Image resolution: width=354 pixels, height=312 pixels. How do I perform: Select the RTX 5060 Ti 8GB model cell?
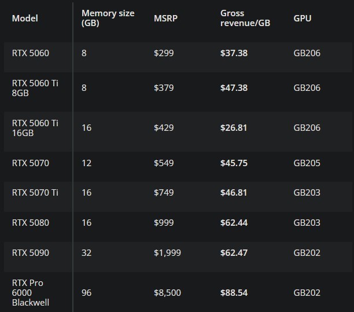pos(35,88)
